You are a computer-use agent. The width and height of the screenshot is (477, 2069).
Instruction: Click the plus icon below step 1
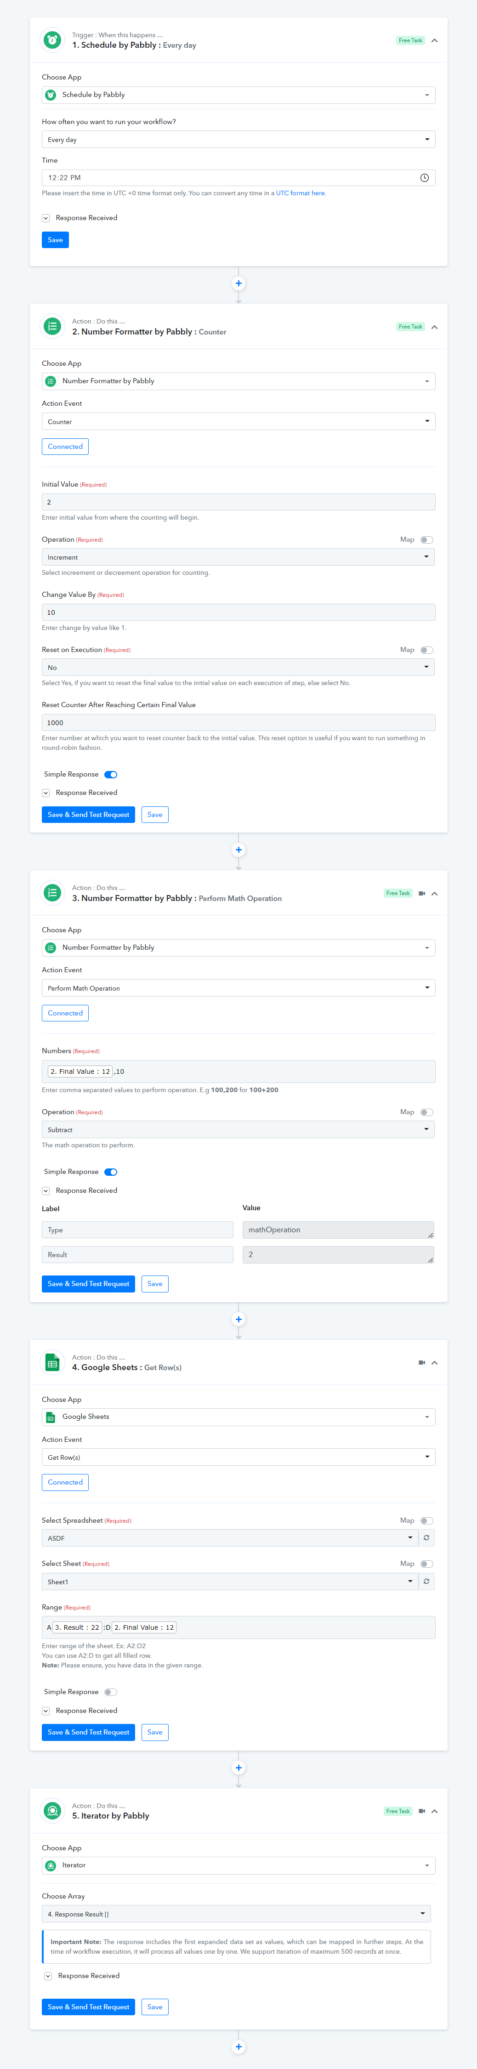pos(238,283)
